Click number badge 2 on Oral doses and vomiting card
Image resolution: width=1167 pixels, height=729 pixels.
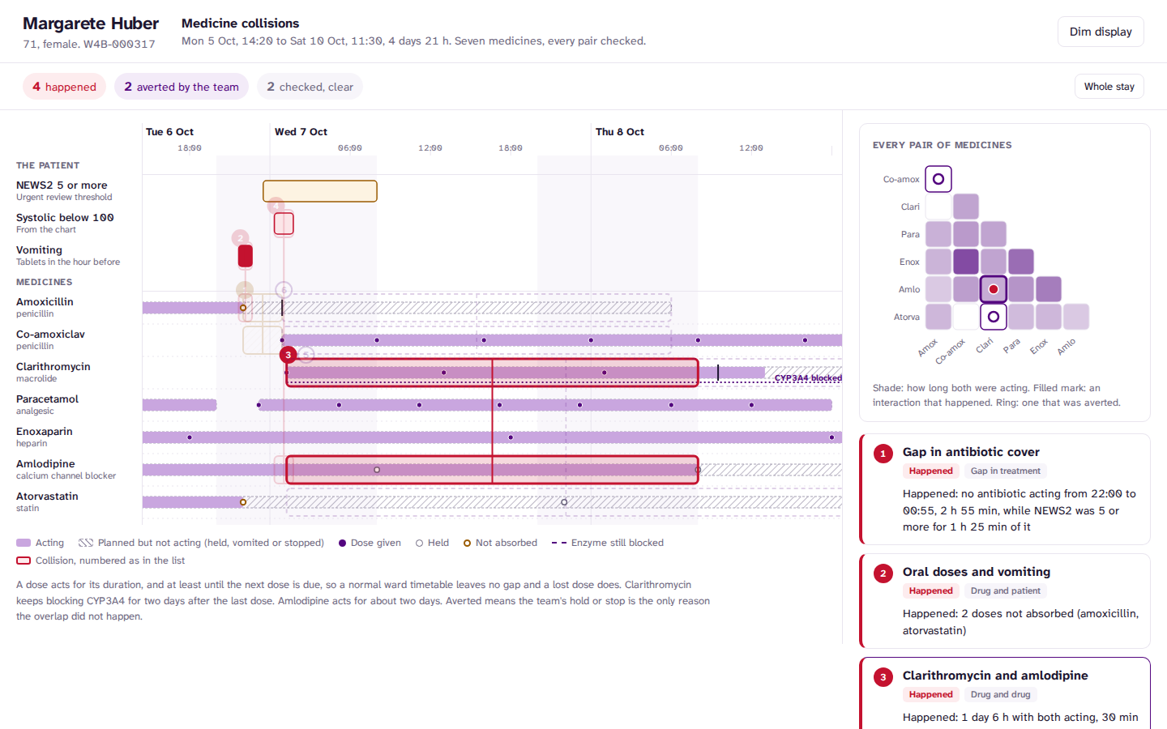pos(883,573)
